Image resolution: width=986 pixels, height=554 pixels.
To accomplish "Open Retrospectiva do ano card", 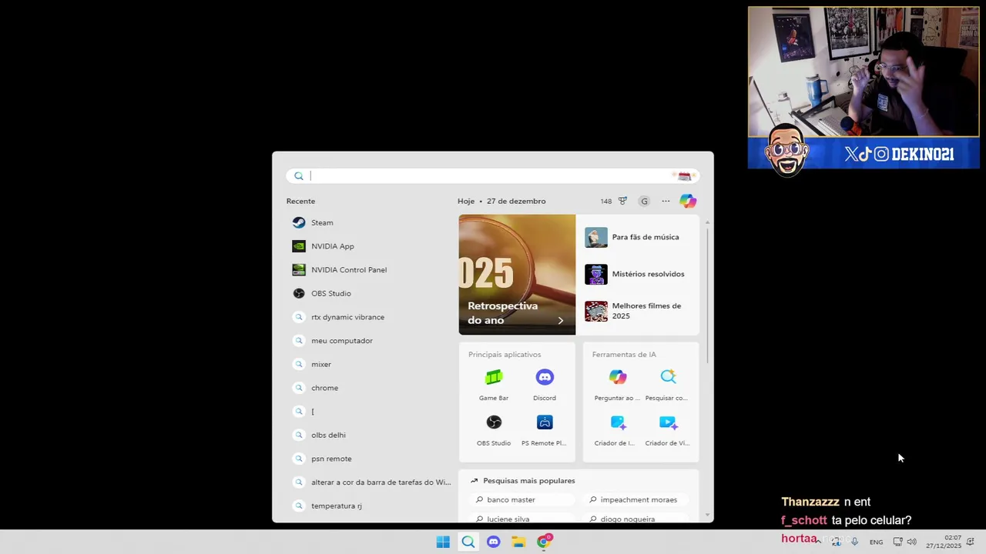I will pos(517,275).
